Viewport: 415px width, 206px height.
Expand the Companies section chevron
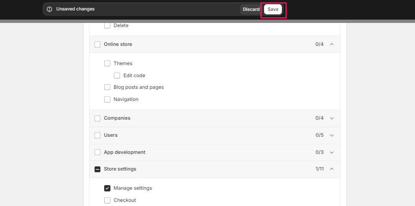click(332, 118)
